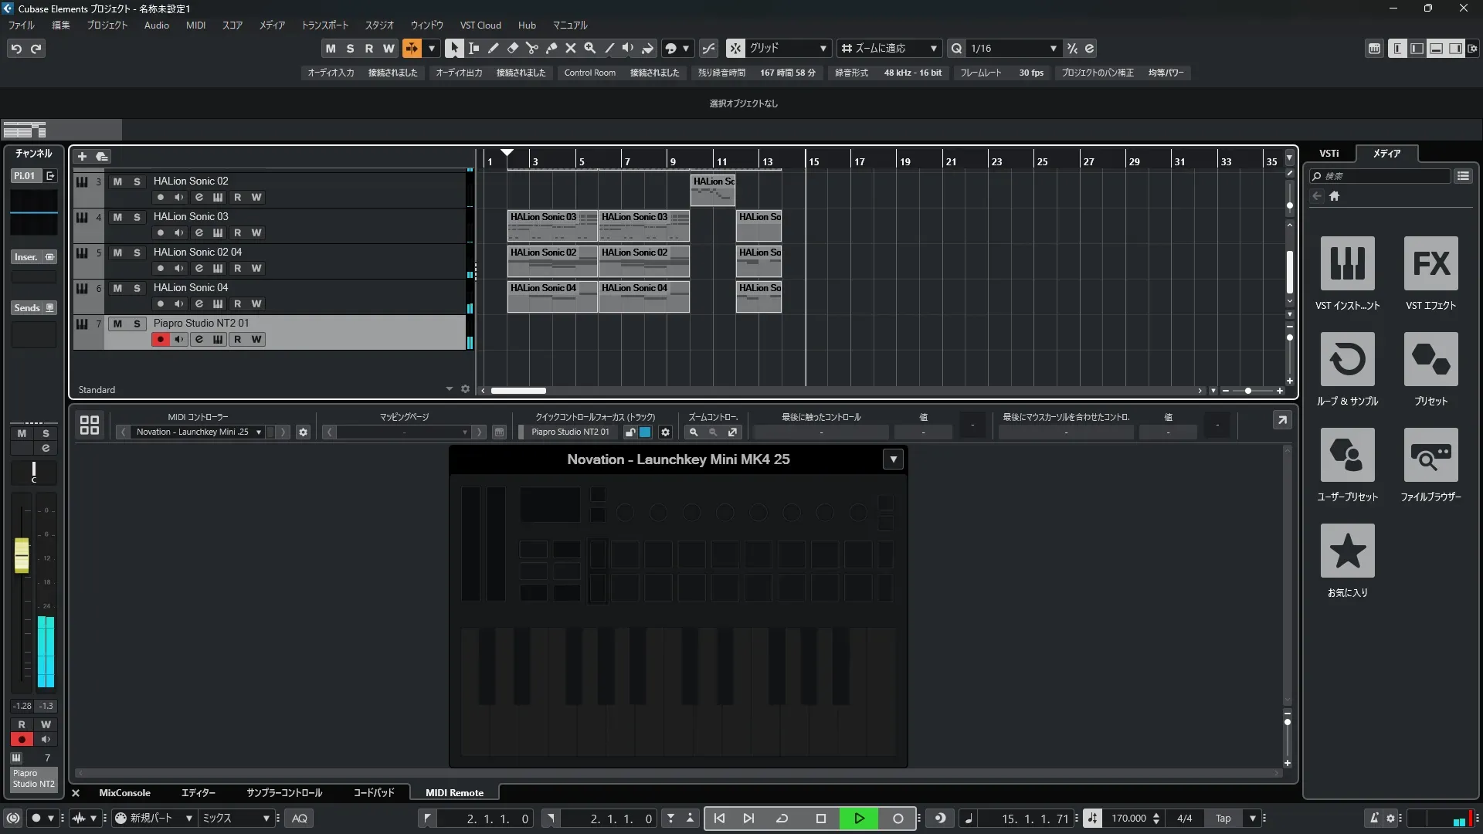The width and height of the screenshot is (1483, 834).
Task: Solo the HALion Sonic 04 track
Action: (137, 288)
